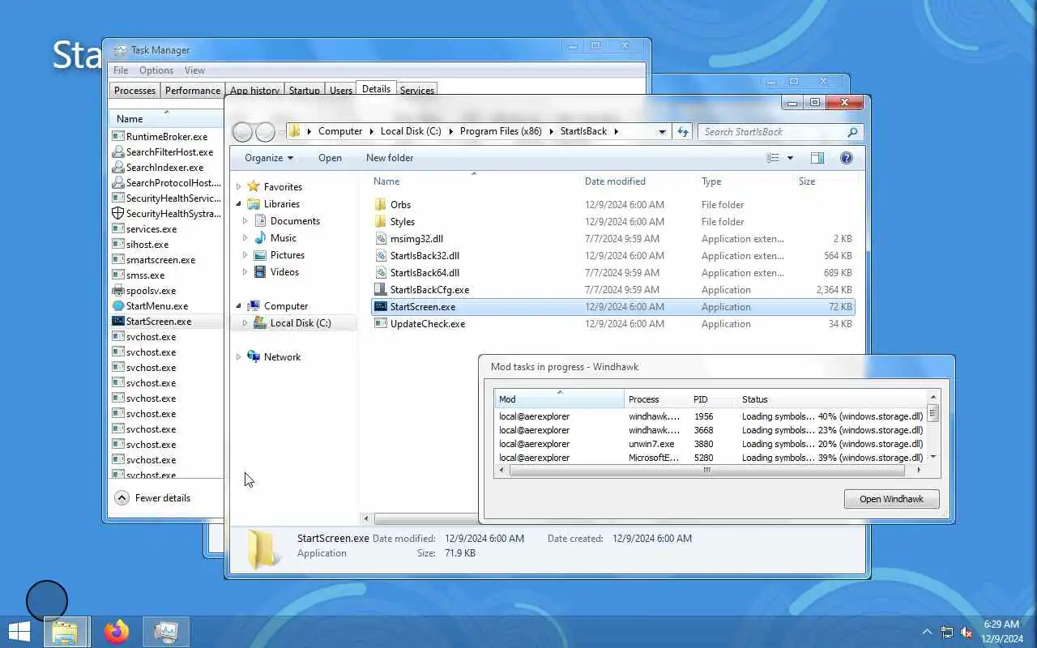Click the Windhawk list horizontal scrollbar

(706, 470)
